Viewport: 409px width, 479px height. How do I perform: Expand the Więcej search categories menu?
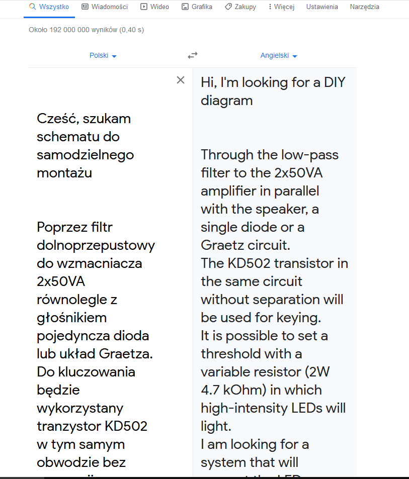[x=281, y=7]
